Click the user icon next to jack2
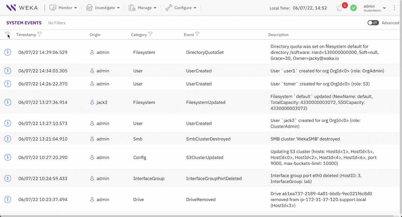Screen dimensions: 402x217 (92, 102)
